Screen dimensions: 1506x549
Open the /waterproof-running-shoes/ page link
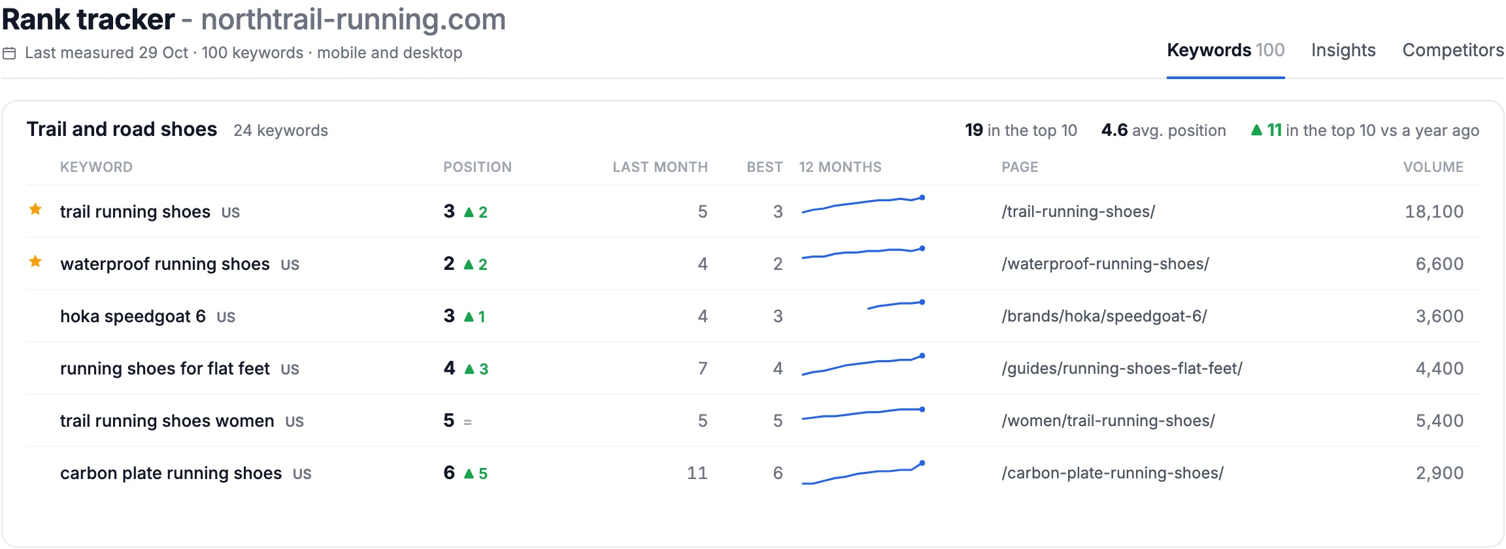click(x=1105, y=264)
